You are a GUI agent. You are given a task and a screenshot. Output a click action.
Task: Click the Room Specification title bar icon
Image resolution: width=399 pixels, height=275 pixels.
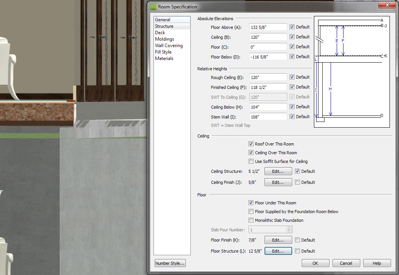pyautogui.click(x=153, y=6)
